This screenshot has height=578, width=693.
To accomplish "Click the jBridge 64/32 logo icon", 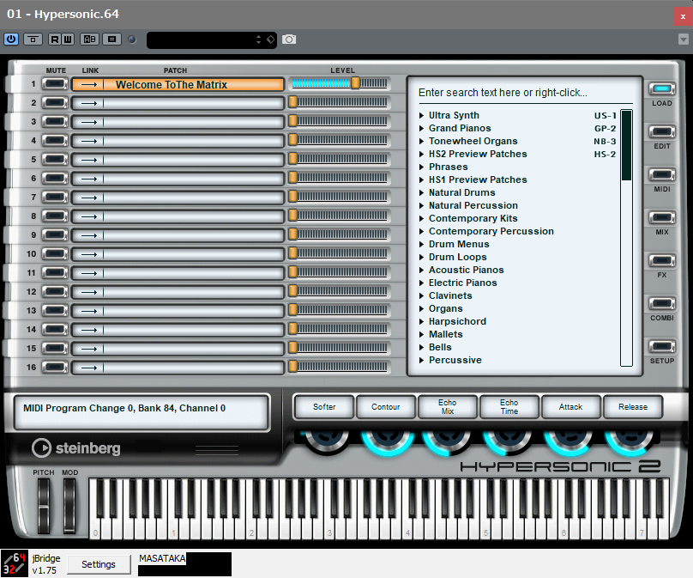I will coord(15,563).
